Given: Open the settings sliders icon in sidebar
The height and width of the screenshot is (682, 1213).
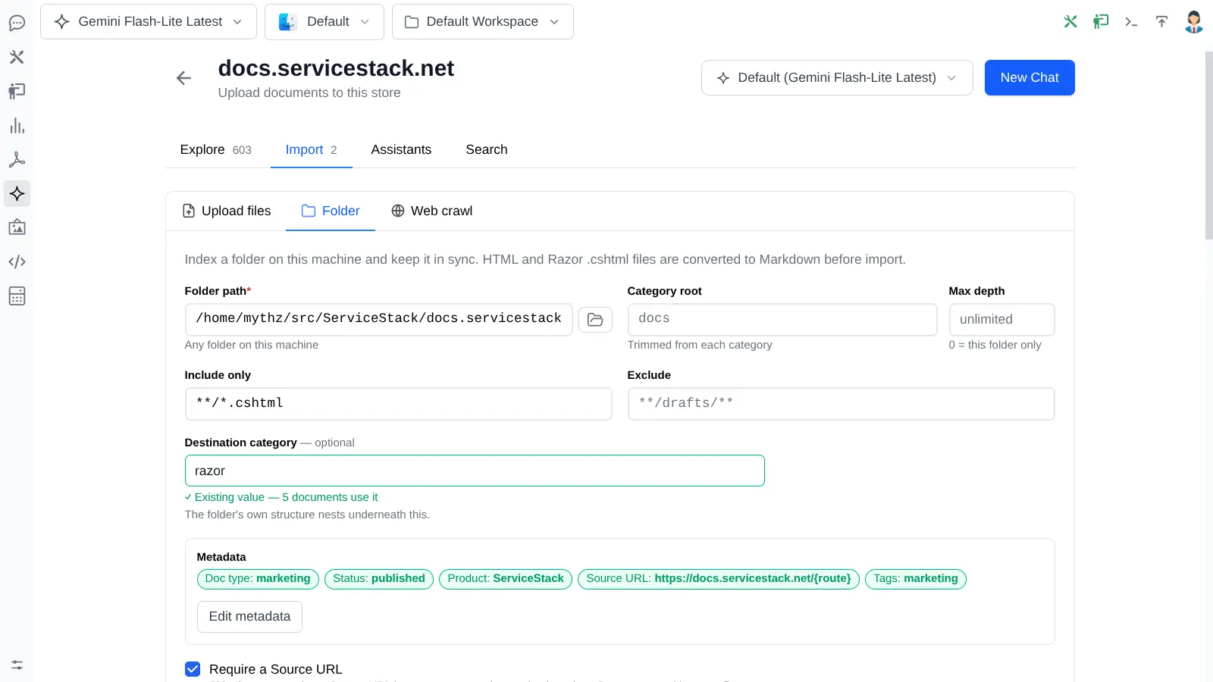Looking at the screenshot, I should tap(17, 665).
